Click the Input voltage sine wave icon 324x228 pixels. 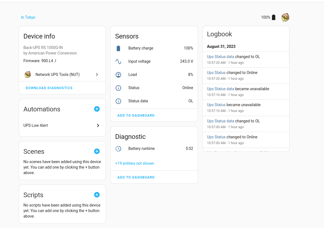click(x=118, y=62)
